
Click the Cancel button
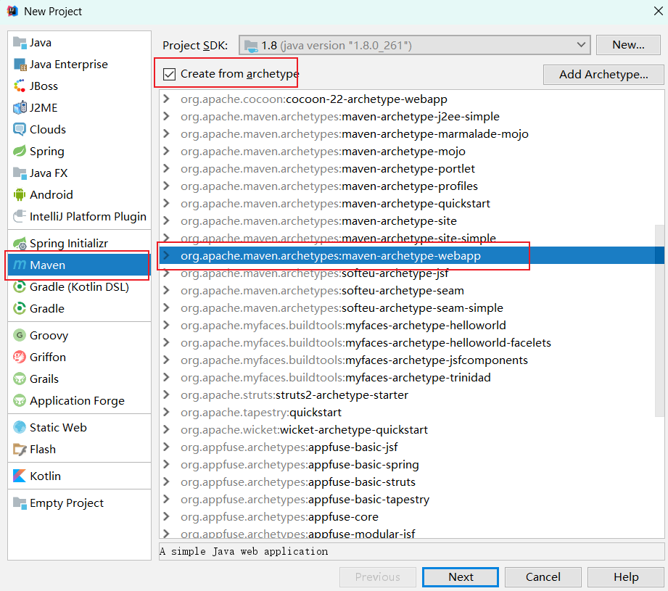[x=543, y=577]
